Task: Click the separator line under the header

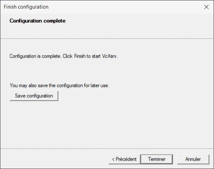Action: 107,38
